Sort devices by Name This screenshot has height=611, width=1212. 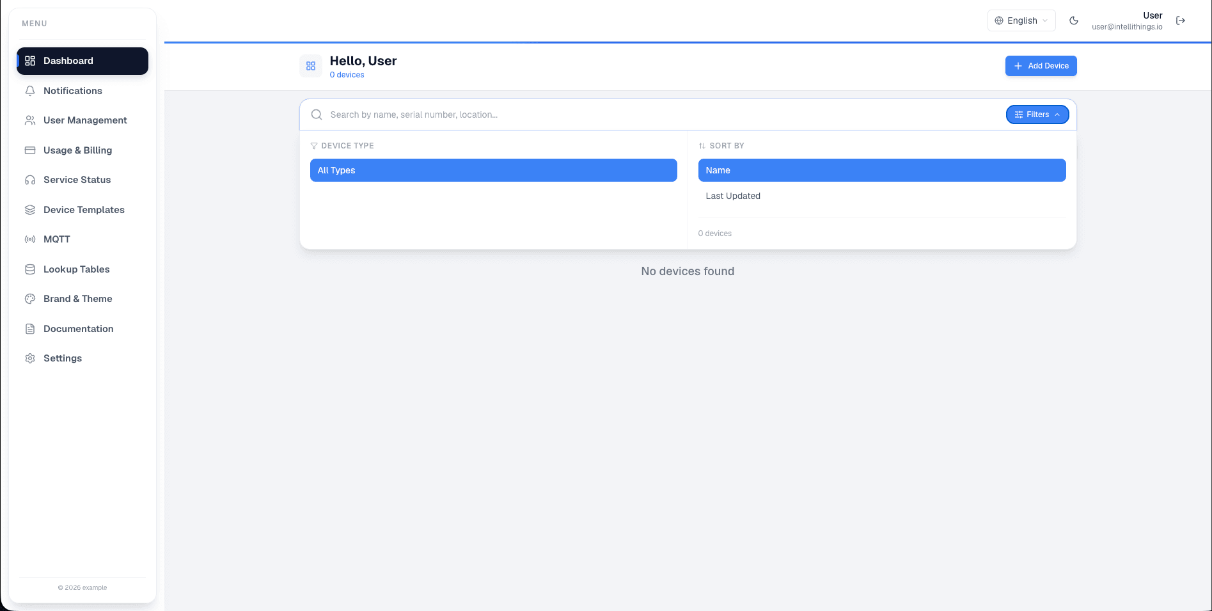882,170
